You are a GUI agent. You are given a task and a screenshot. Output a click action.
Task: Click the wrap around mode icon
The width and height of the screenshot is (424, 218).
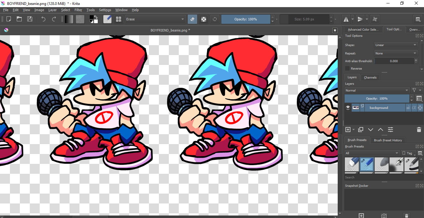[375, 19]
